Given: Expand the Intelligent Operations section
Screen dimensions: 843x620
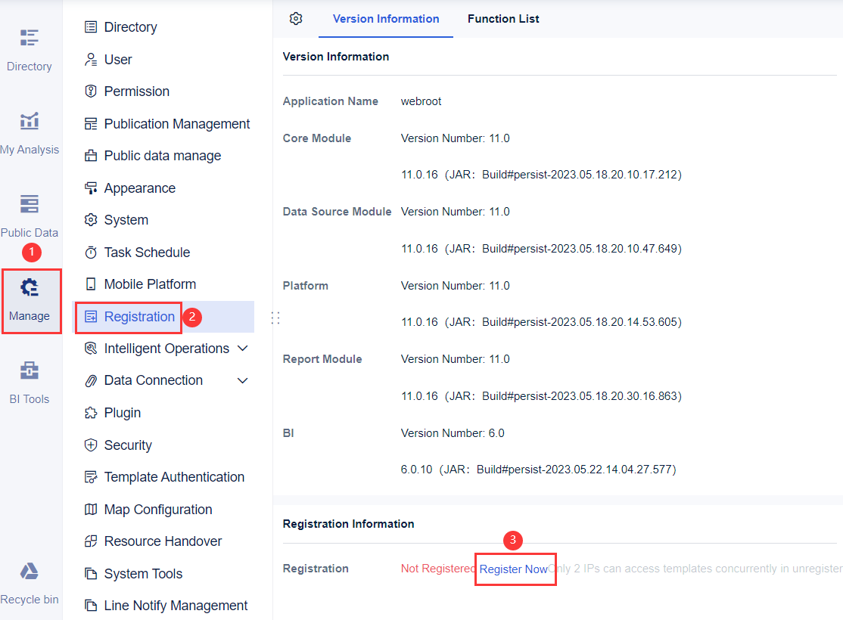Looking at the screenshot, I should (x=242, y=348).
